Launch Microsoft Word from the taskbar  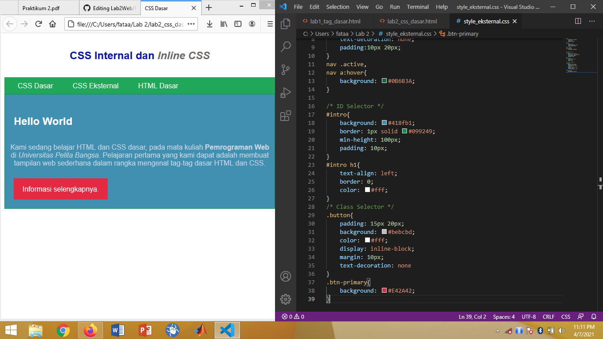point(117,330)
